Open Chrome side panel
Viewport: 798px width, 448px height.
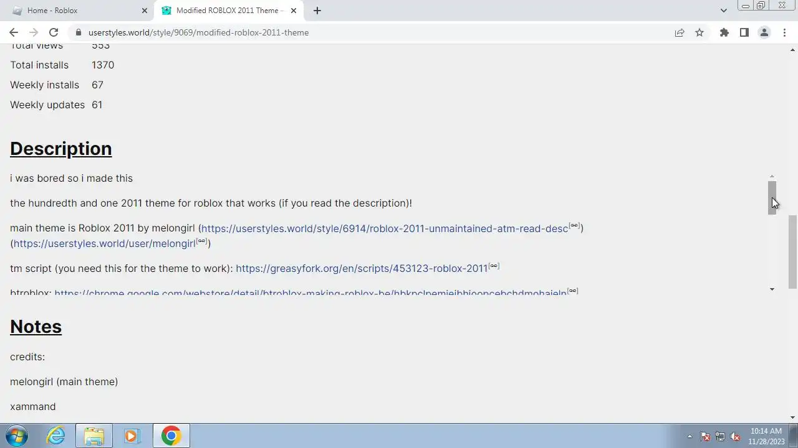tap(744, 32)
